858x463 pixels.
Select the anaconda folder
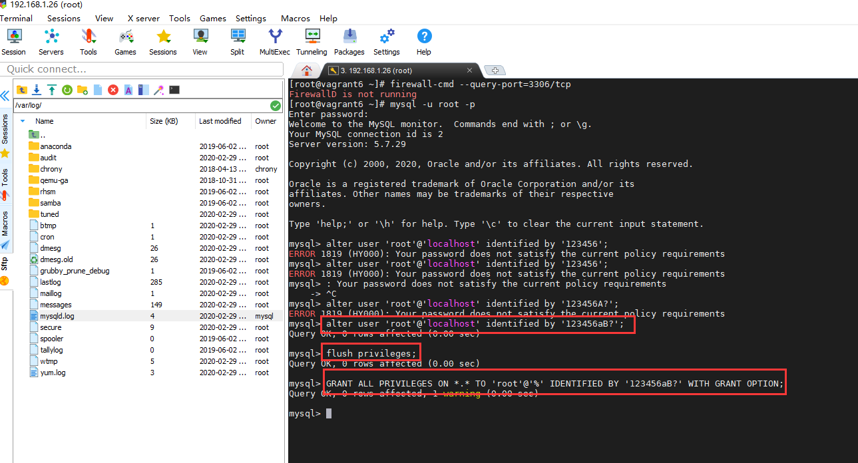[x=149, y=146]
